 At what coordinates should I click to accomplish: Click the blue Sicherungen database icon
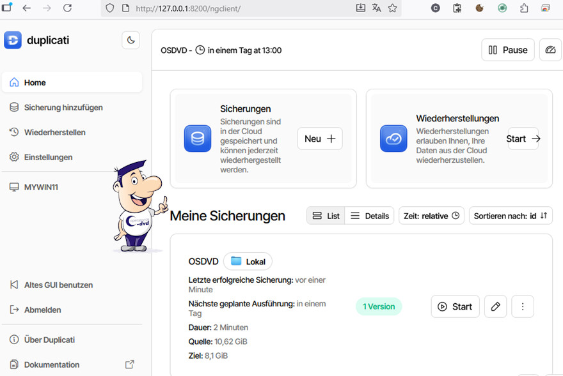pyautogui.click(x=197, y=139)
